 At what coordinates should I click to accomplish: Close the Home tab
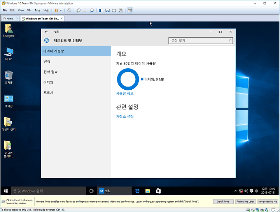(17, 18)
